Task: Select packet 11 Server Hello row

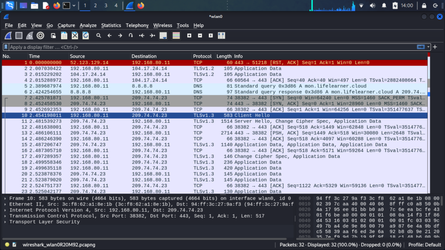Action: [215, 122]
